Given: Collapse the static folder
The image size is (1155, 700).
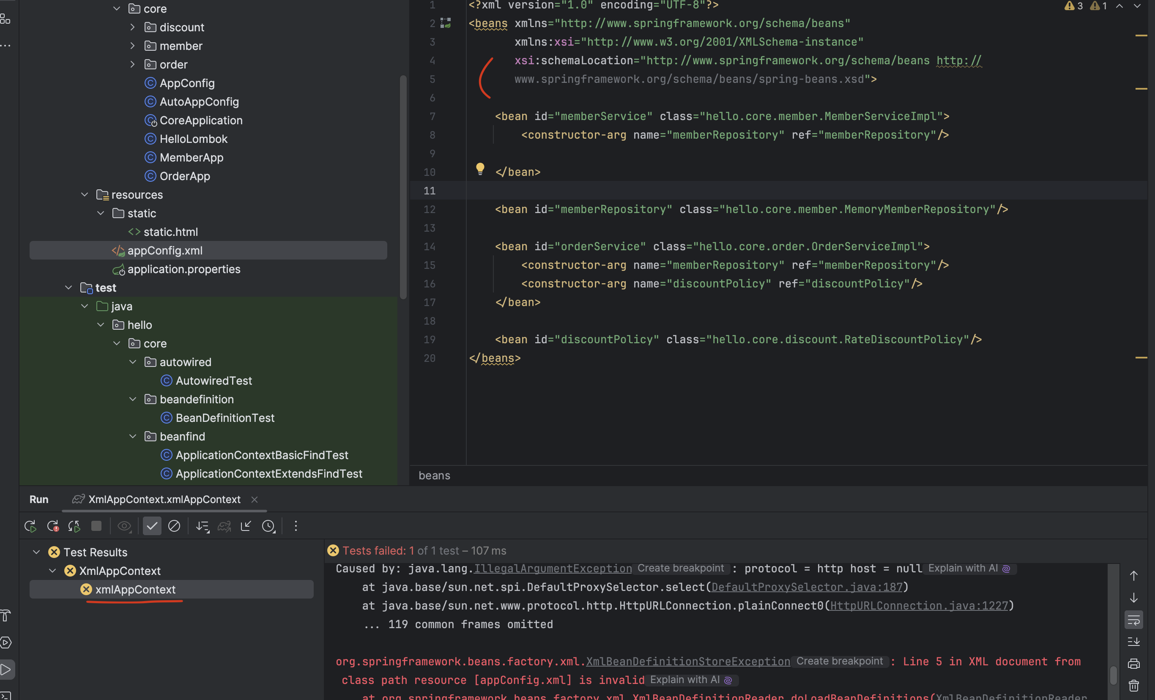Looking at the screenshot, I should pos(101,213).
